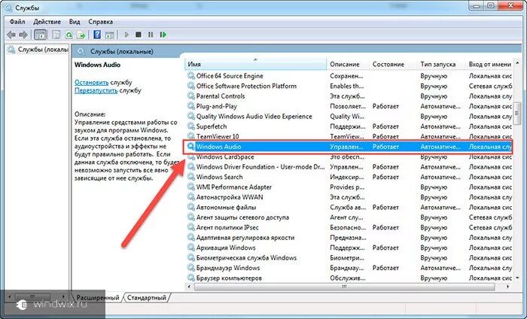
Task: Click the horizontal scrollbar right arrow under list
Action: (x=507, y=287)
